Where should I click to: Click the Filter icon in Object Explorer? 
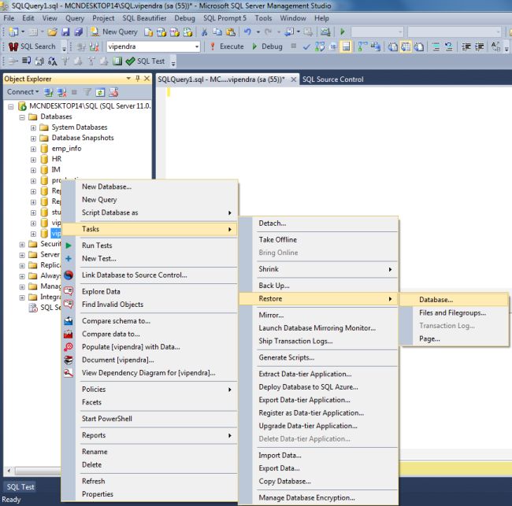(87, 92)
